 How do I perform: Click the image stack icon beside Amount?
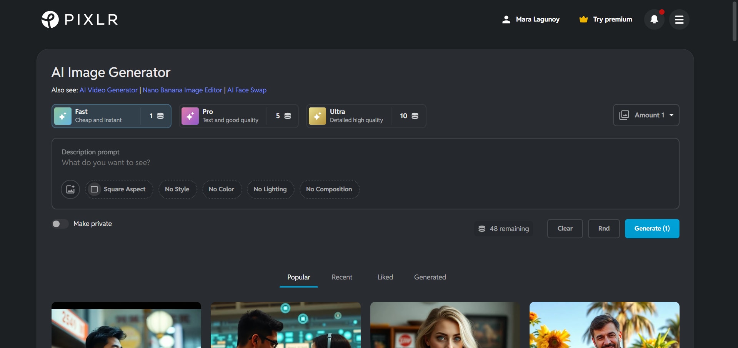[624, 115]
